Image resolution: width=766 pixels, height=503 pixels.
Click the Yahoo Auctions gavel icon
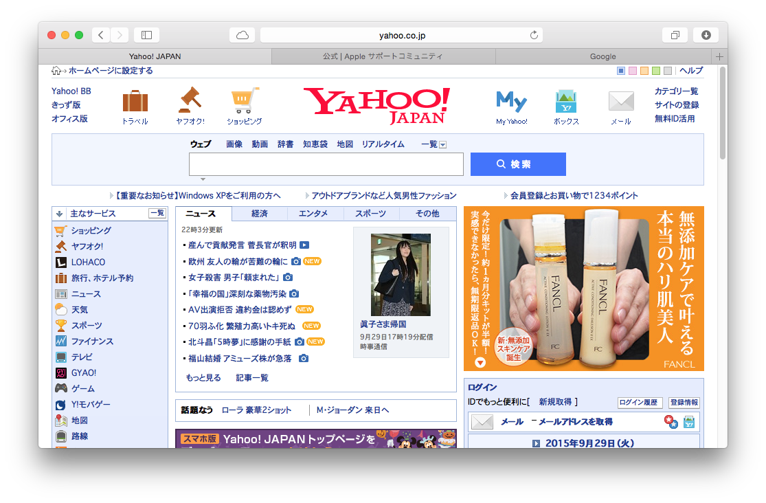point(190,100)
